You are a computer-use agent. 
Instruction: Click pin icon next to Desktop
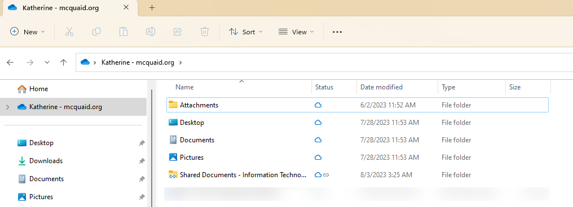coord(142,143)
